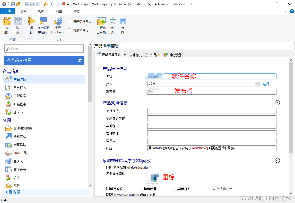Click the 选项 link beside version

[x=266, y=84]
